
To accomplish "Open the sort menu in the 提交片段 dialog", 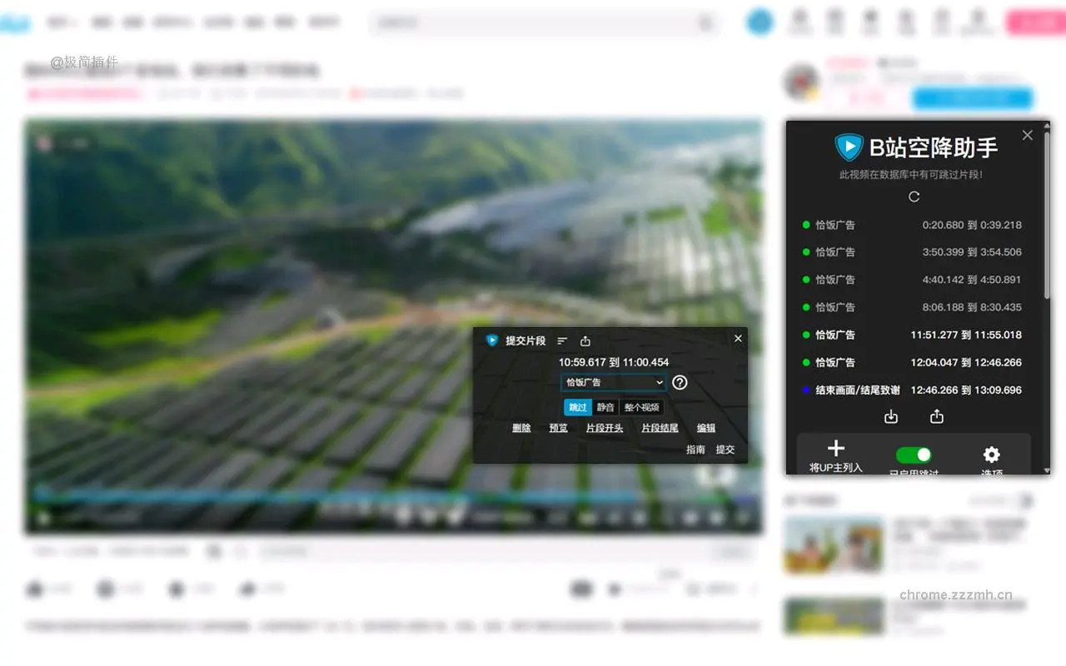I will (562, 340).
